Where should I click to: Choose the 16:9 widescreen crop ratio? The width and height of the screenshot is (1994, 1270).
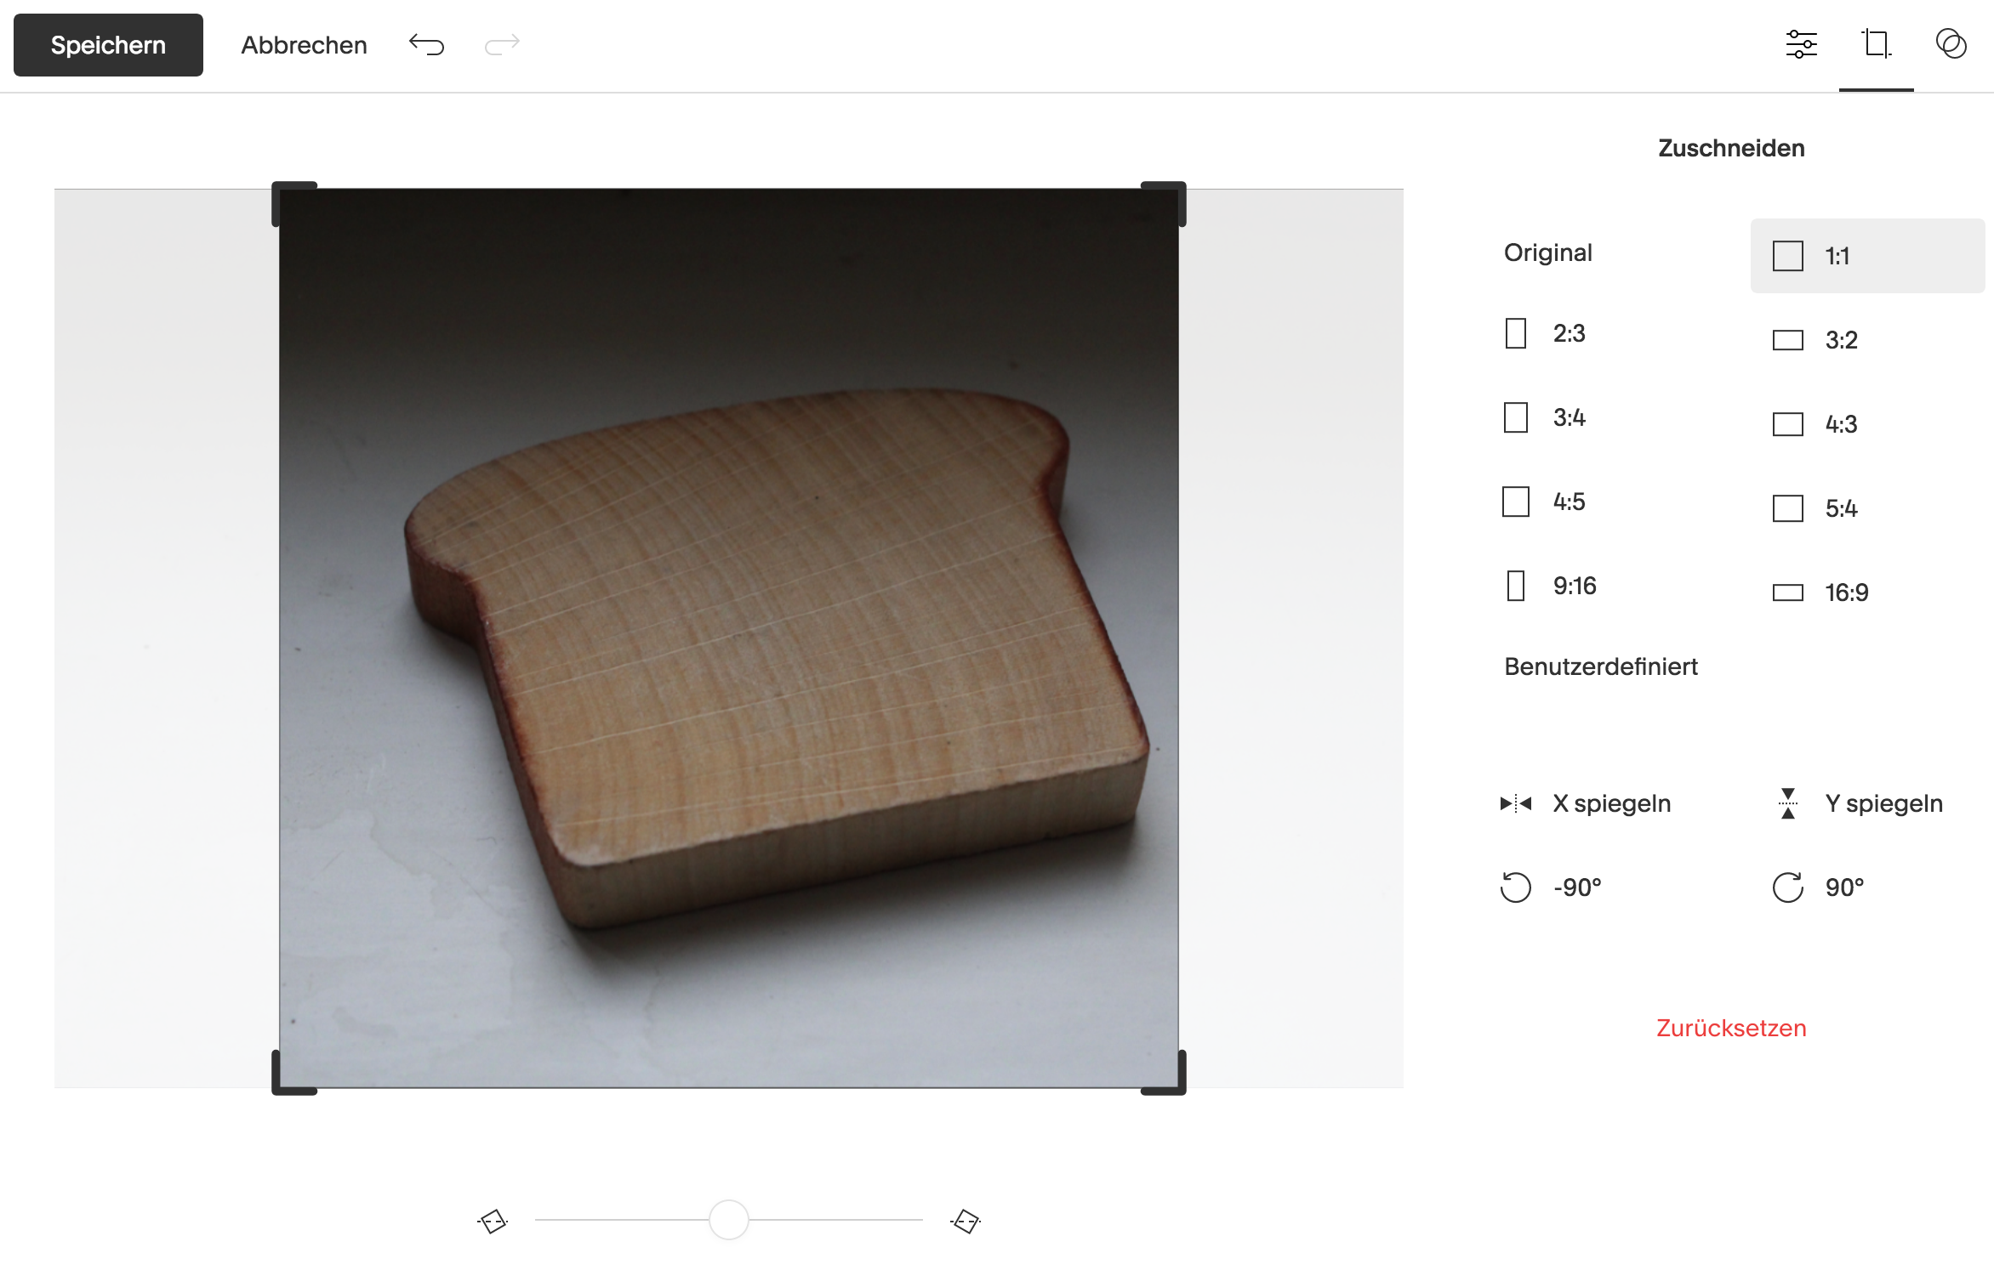(x=1820, y=592)
